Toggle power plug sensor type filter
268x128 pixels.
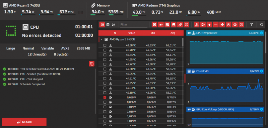[x=209, y=24]
